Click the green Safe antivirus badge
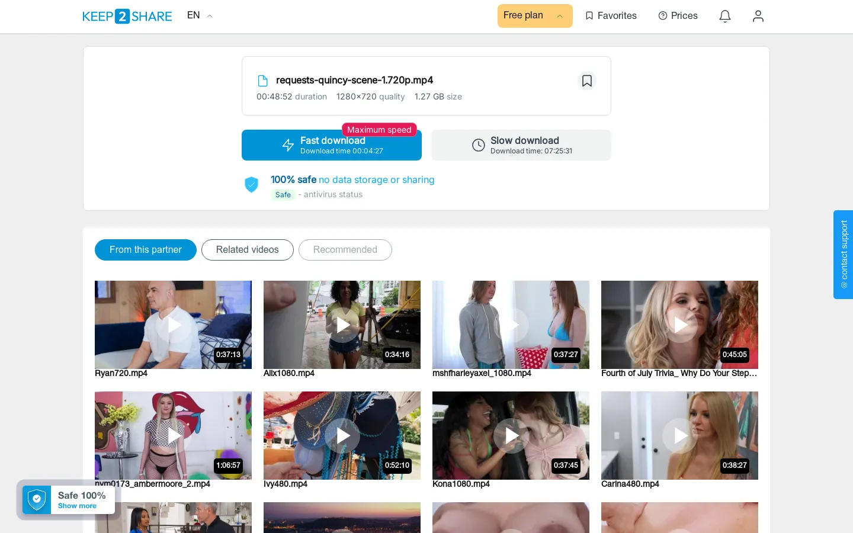The height and width of the screenshot is (533, 853). click(x=283, y=195)
